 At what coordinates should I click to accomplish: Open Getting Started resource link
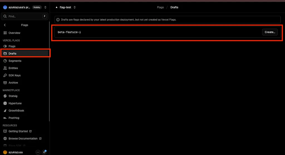pos(24,131)
